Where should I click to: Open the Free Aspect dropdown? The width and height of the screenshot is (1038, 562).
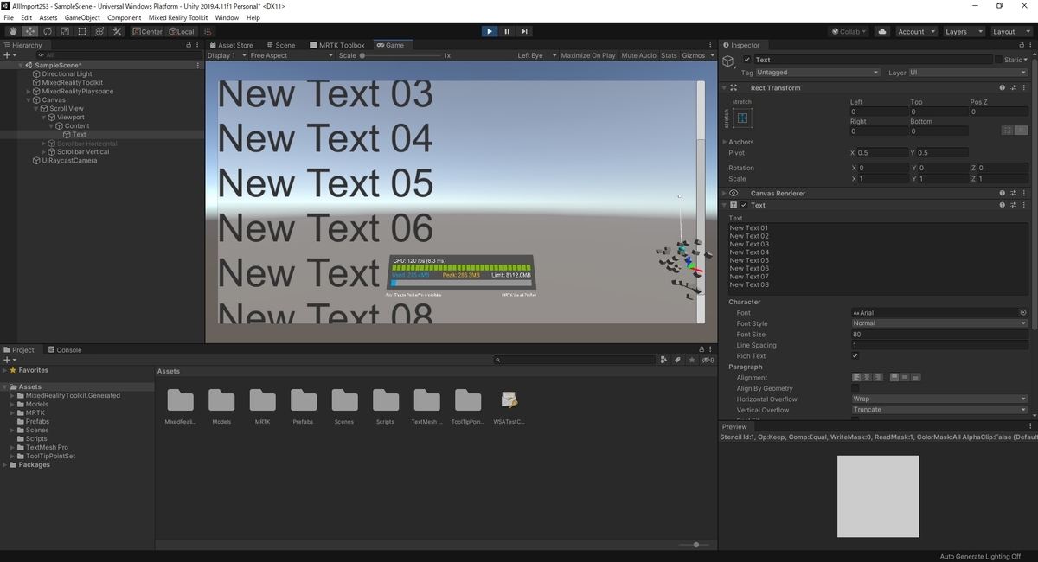click(292, 55)
